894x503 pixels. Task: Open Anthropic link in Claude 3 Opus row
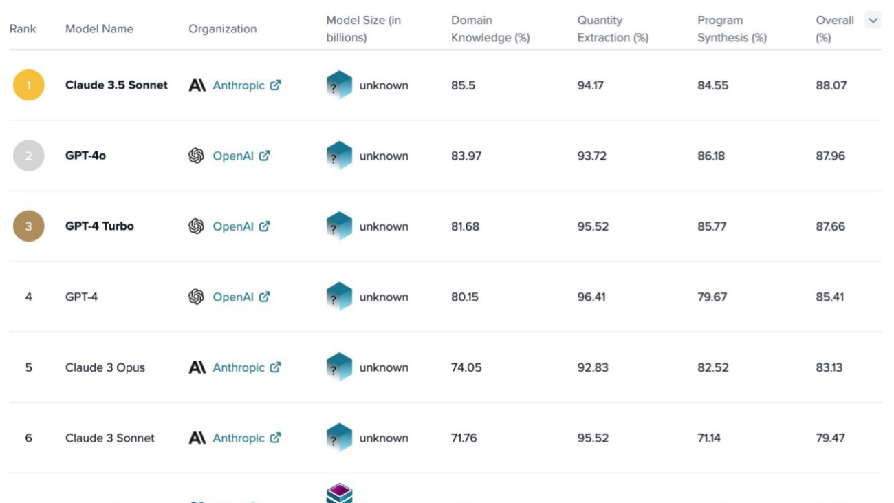click(x=239, y=367)
